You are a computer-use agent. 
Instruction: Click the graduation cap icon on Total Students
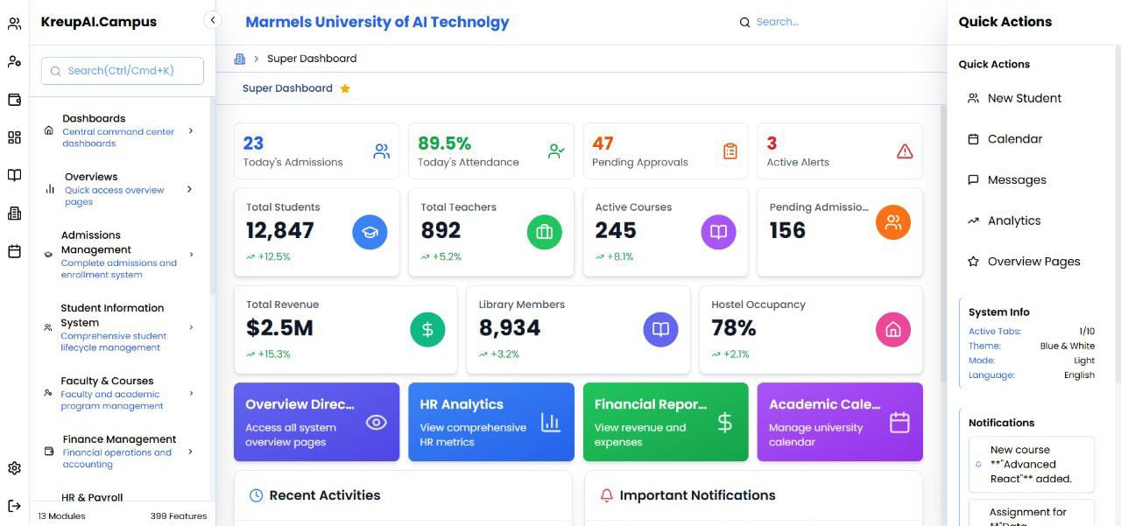(x=370, y=232)
